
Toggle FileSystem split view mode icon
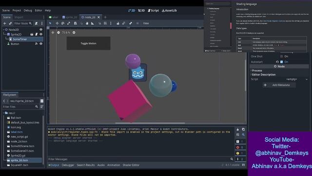point(42,101)
